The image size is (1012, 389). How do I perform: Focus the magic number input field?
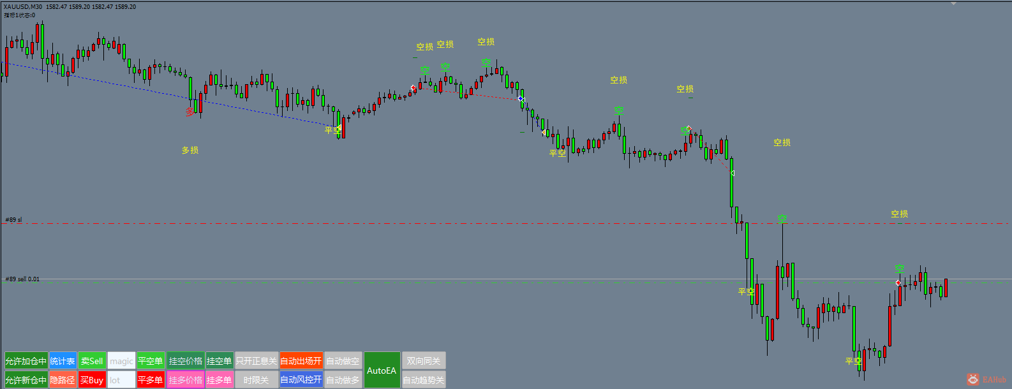coord(121,361)
